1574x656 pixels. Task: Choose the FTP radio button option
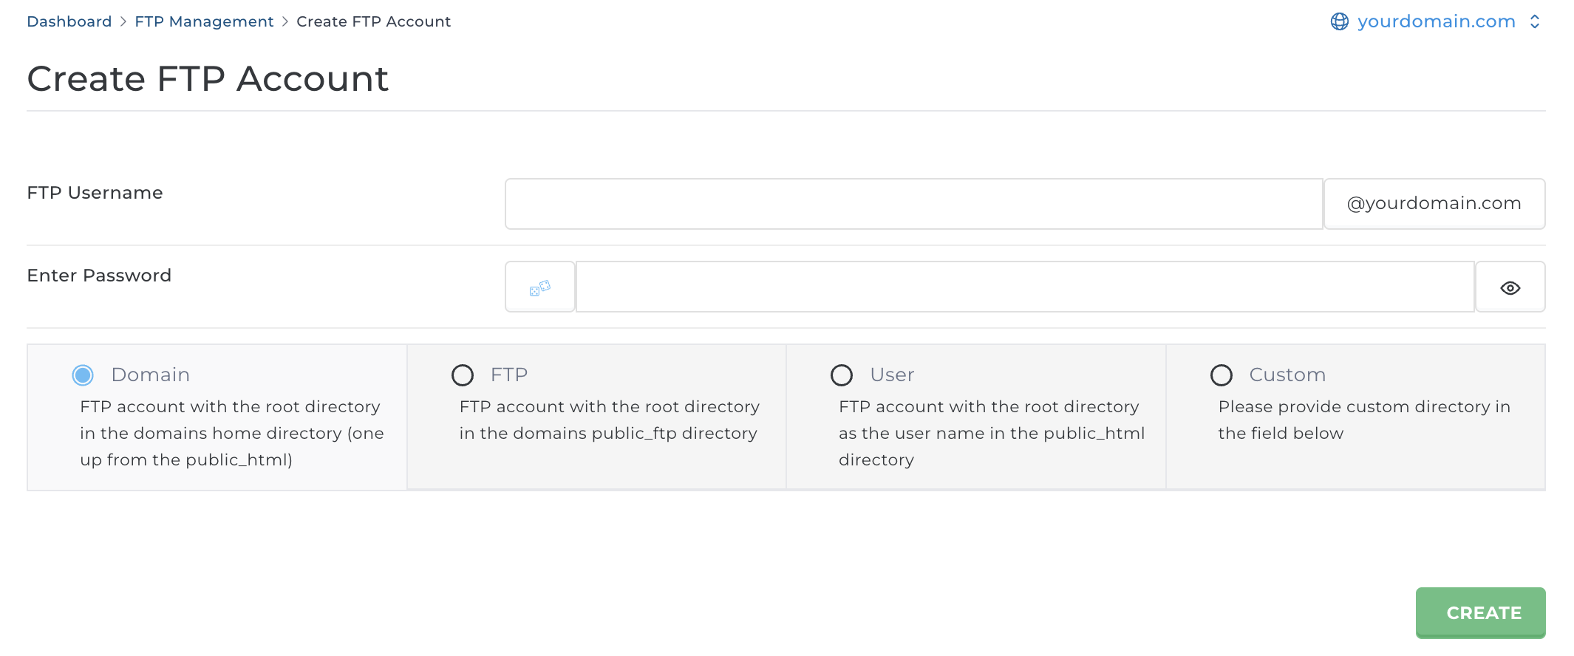pos(463,375)
